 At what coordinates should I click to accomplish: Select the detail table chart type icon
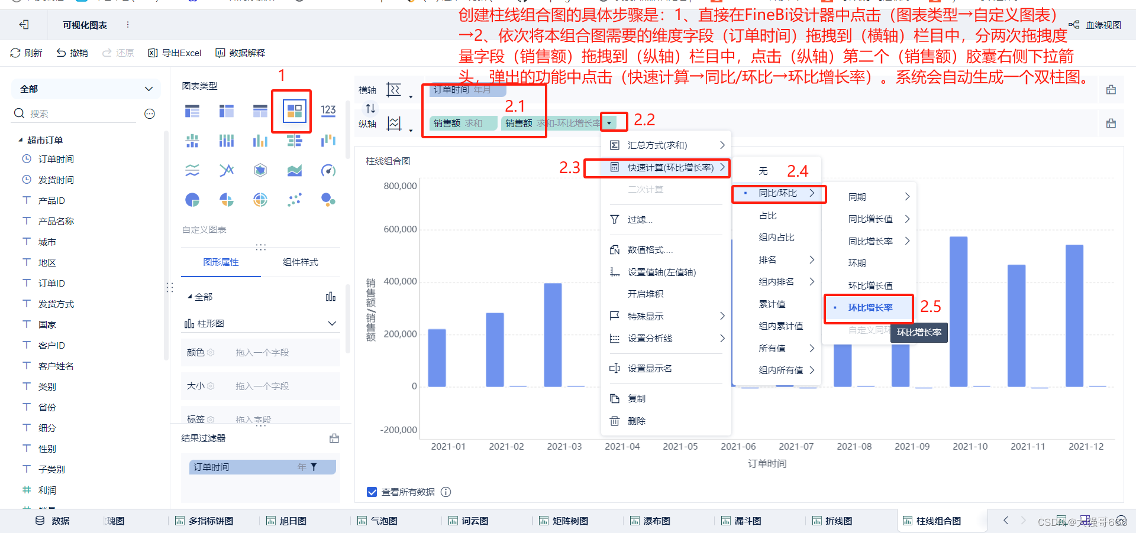point(260,110)
